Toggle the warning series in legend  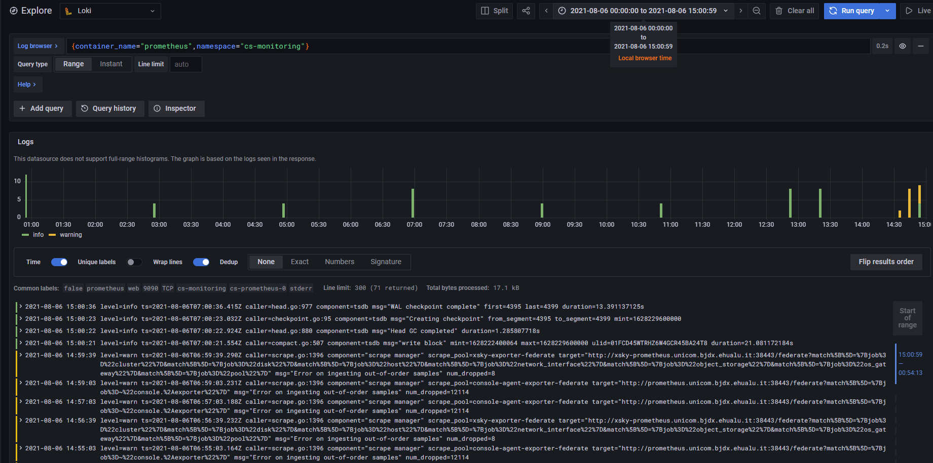pos(70,235)
